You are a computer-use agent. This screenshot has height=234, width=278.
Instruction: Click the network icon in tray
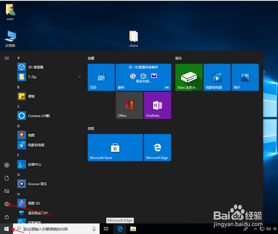(x=262, y=229)
